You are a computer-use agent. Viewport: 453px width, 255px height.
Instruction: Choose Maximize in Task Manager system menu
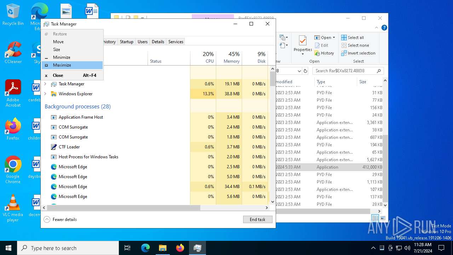pos(72,65)
